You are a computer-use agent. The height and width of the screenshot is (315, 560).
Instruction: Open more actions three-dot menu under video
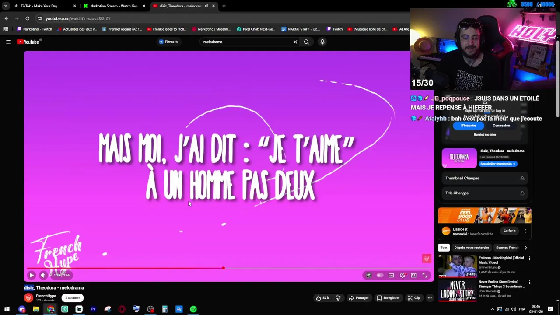(430, 298)
